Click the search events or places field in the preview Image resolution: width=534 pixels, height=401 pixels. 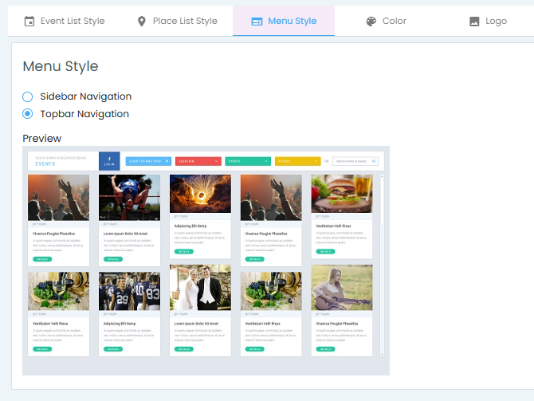[x=355, y=161]
